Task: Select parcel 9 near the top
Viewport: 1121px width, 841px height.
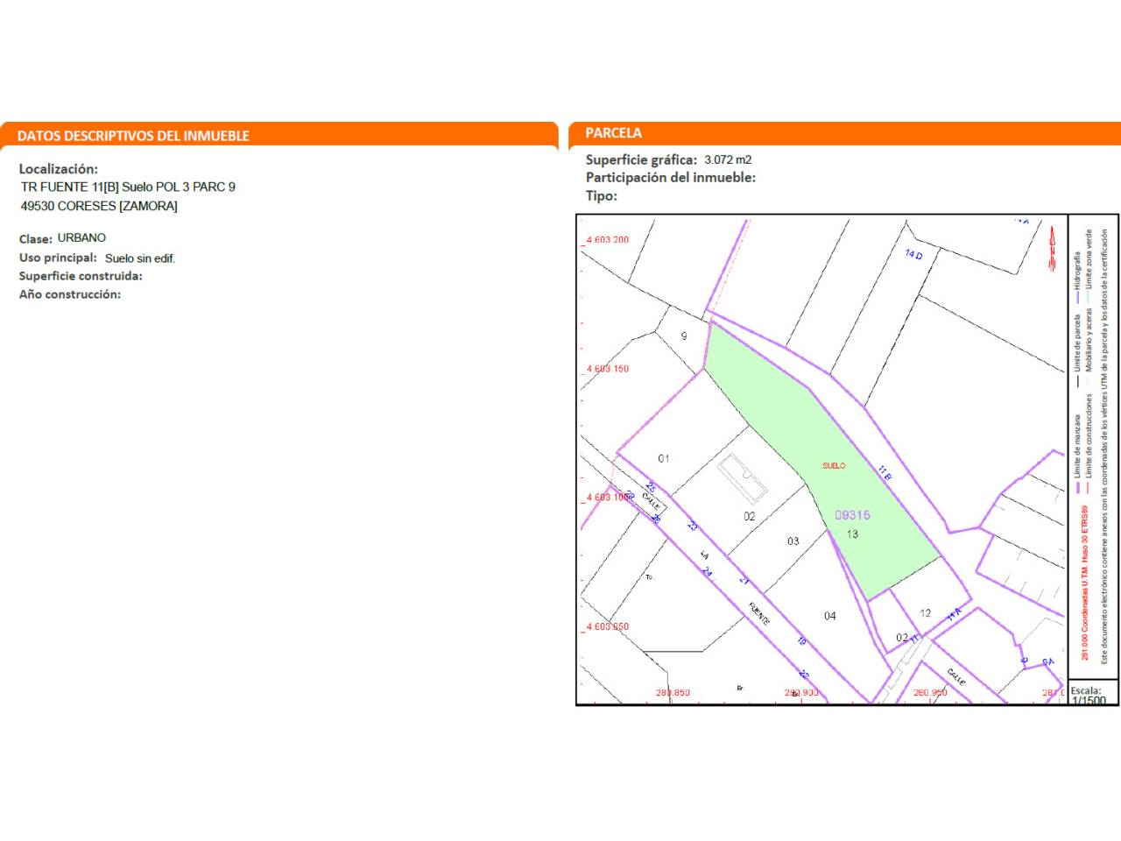Action: click(684, 336)
